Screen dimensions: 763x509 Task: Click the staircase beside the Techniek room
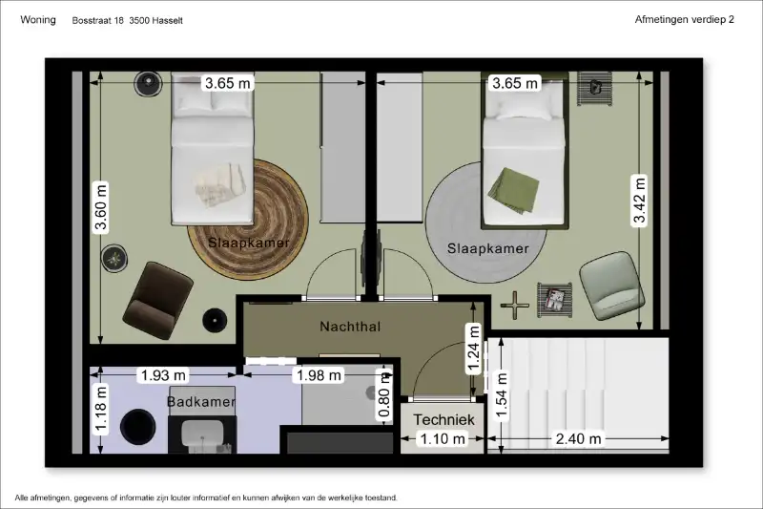coord(578,394)
